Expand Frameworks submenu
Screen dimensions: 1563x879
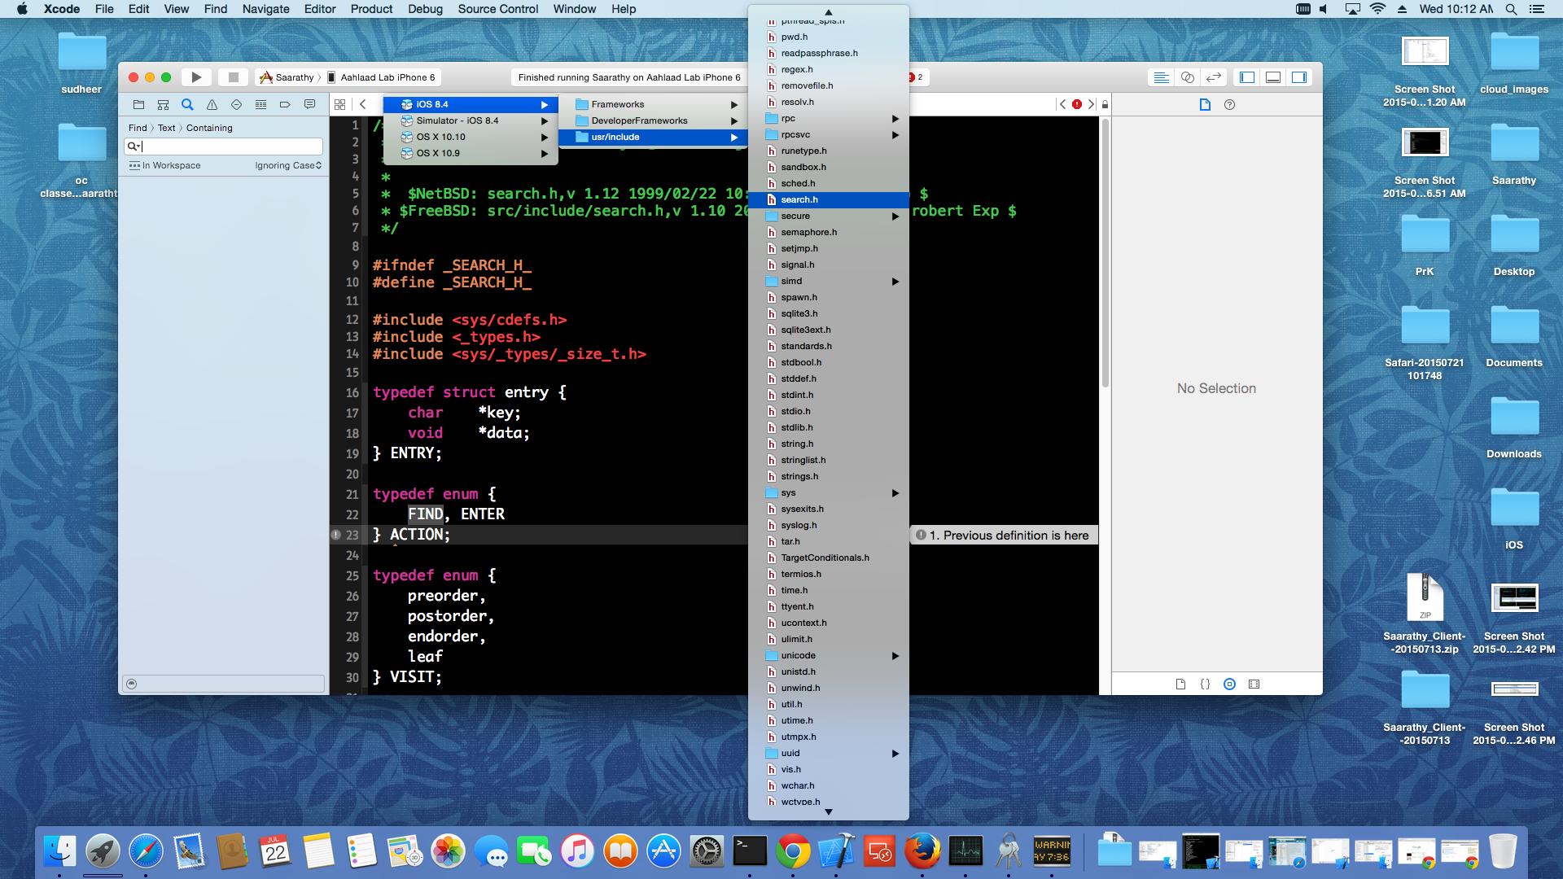(x=653, y=104)
